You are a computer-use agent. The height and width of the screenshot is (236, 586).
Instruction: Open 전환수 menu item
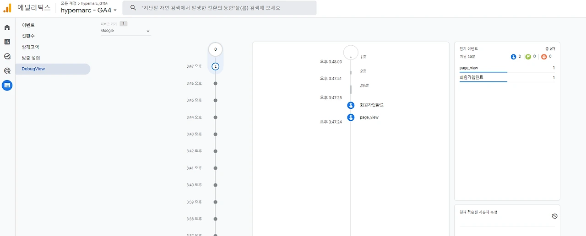click(x=28, y=36)
